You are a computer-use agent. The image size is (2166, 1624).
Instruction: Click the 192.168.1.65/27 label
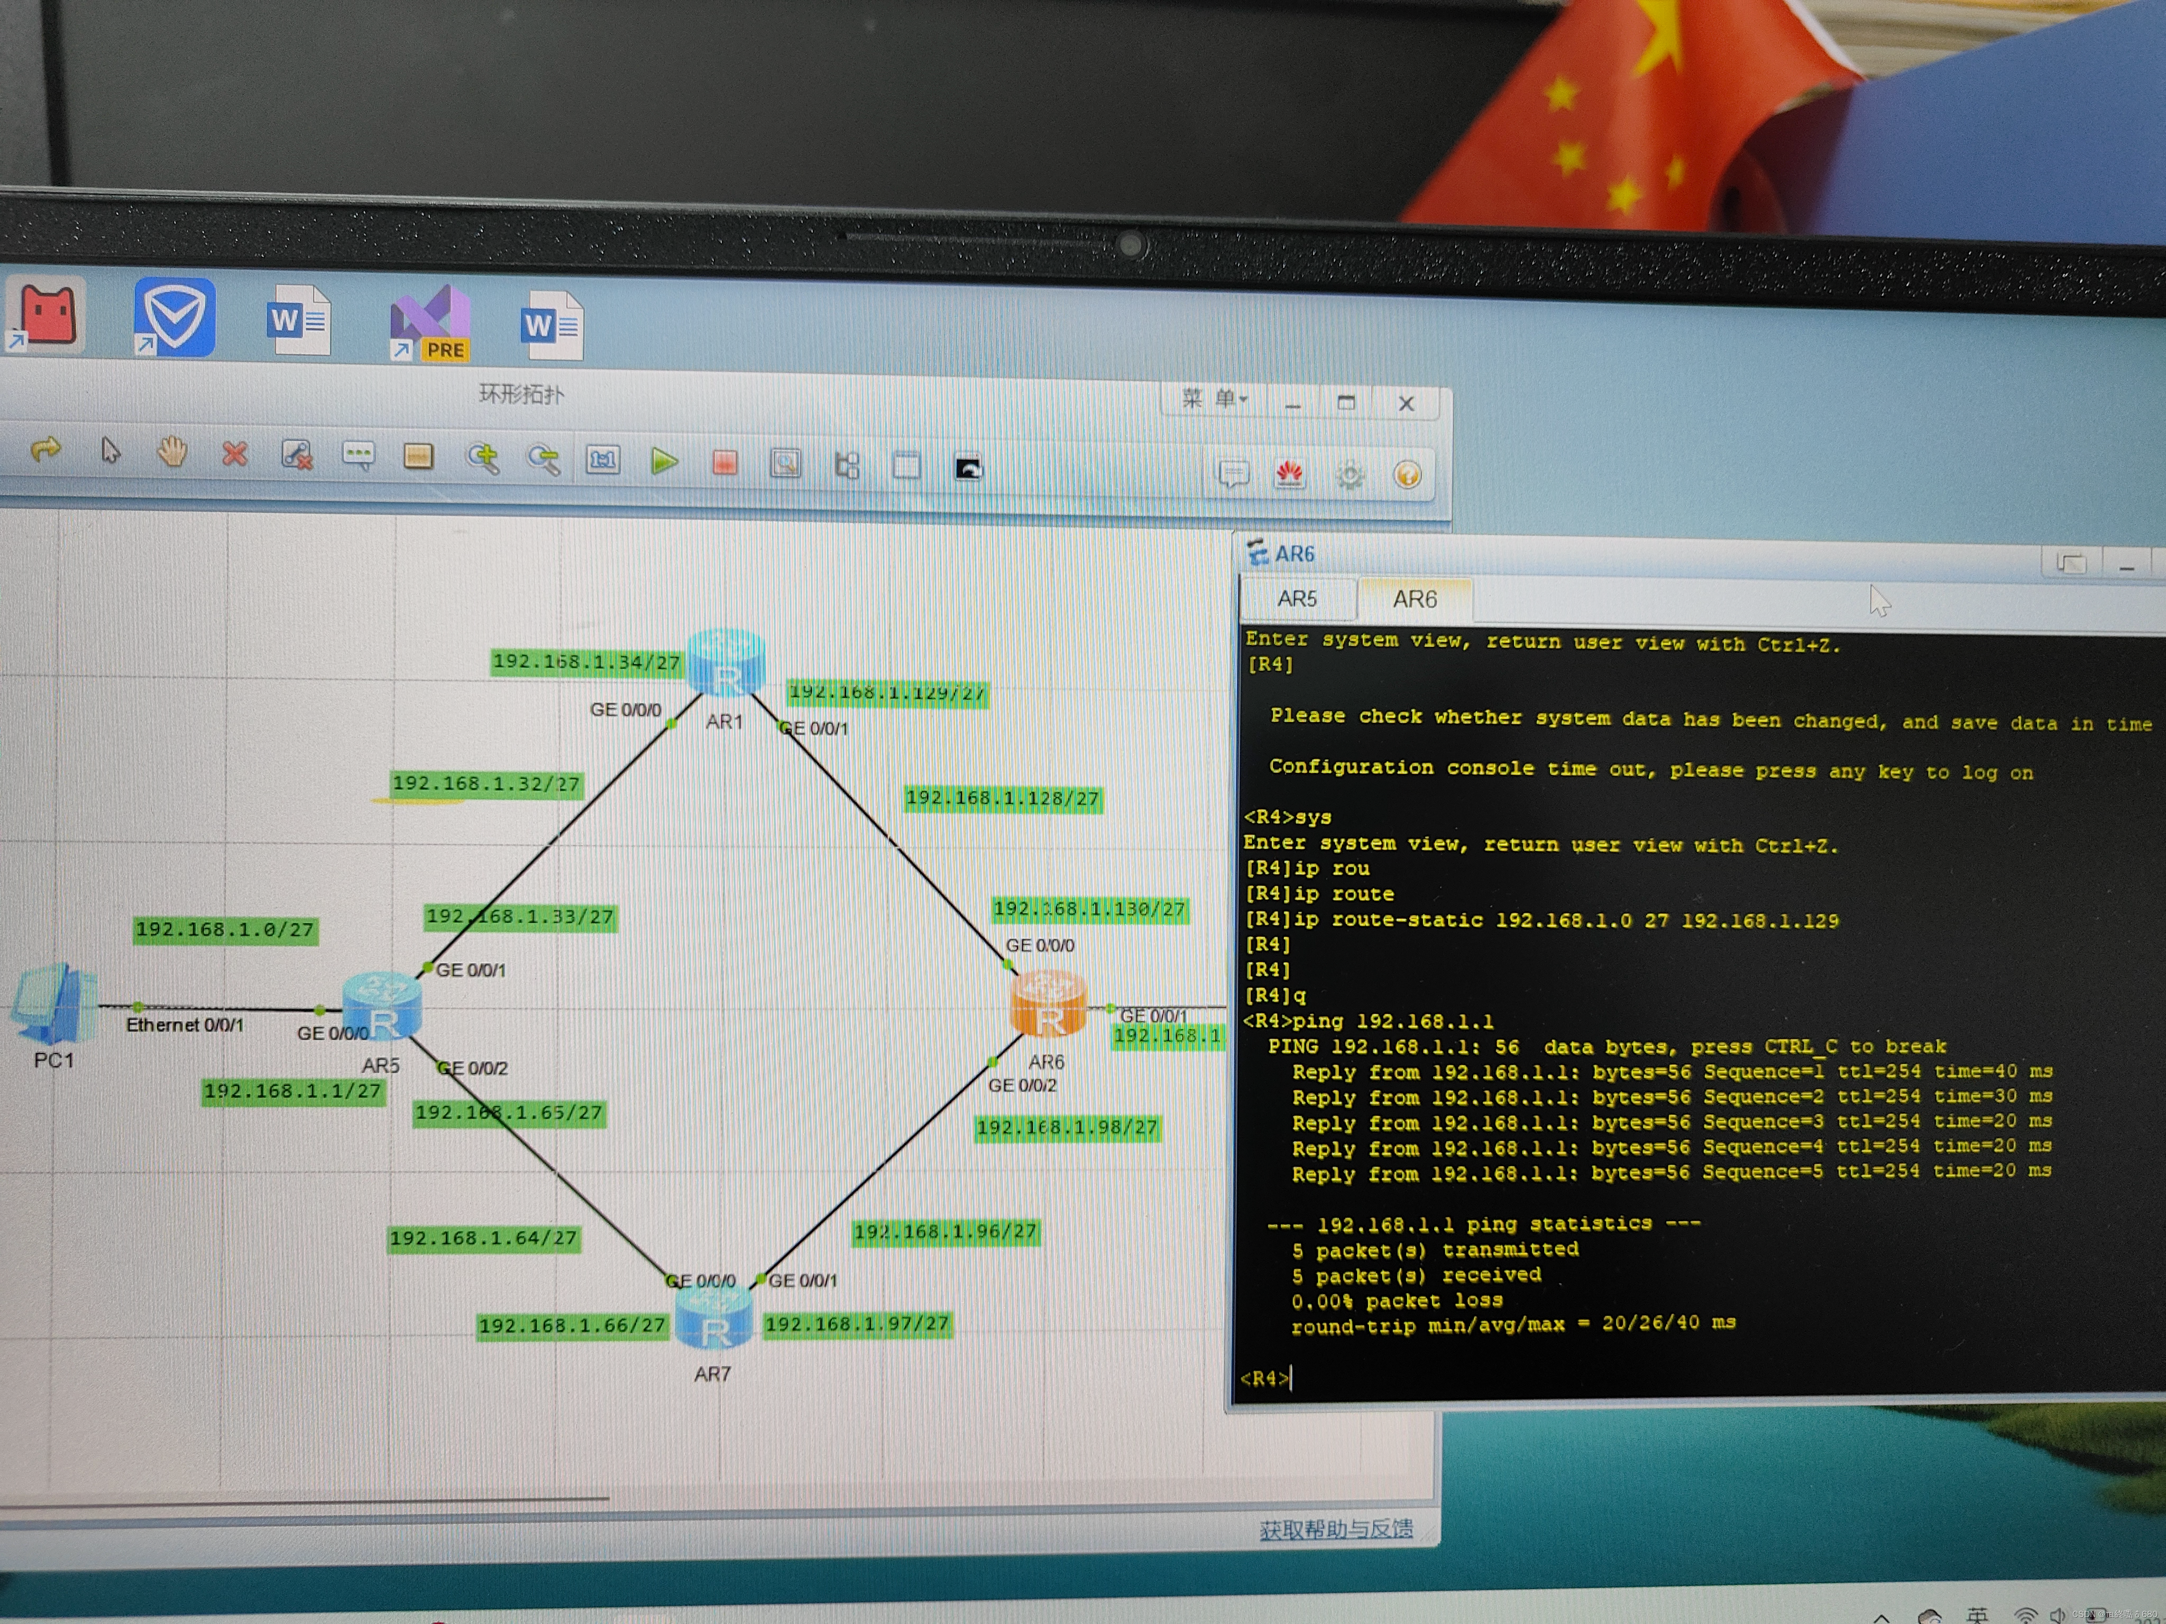(x=509, y=1112)
